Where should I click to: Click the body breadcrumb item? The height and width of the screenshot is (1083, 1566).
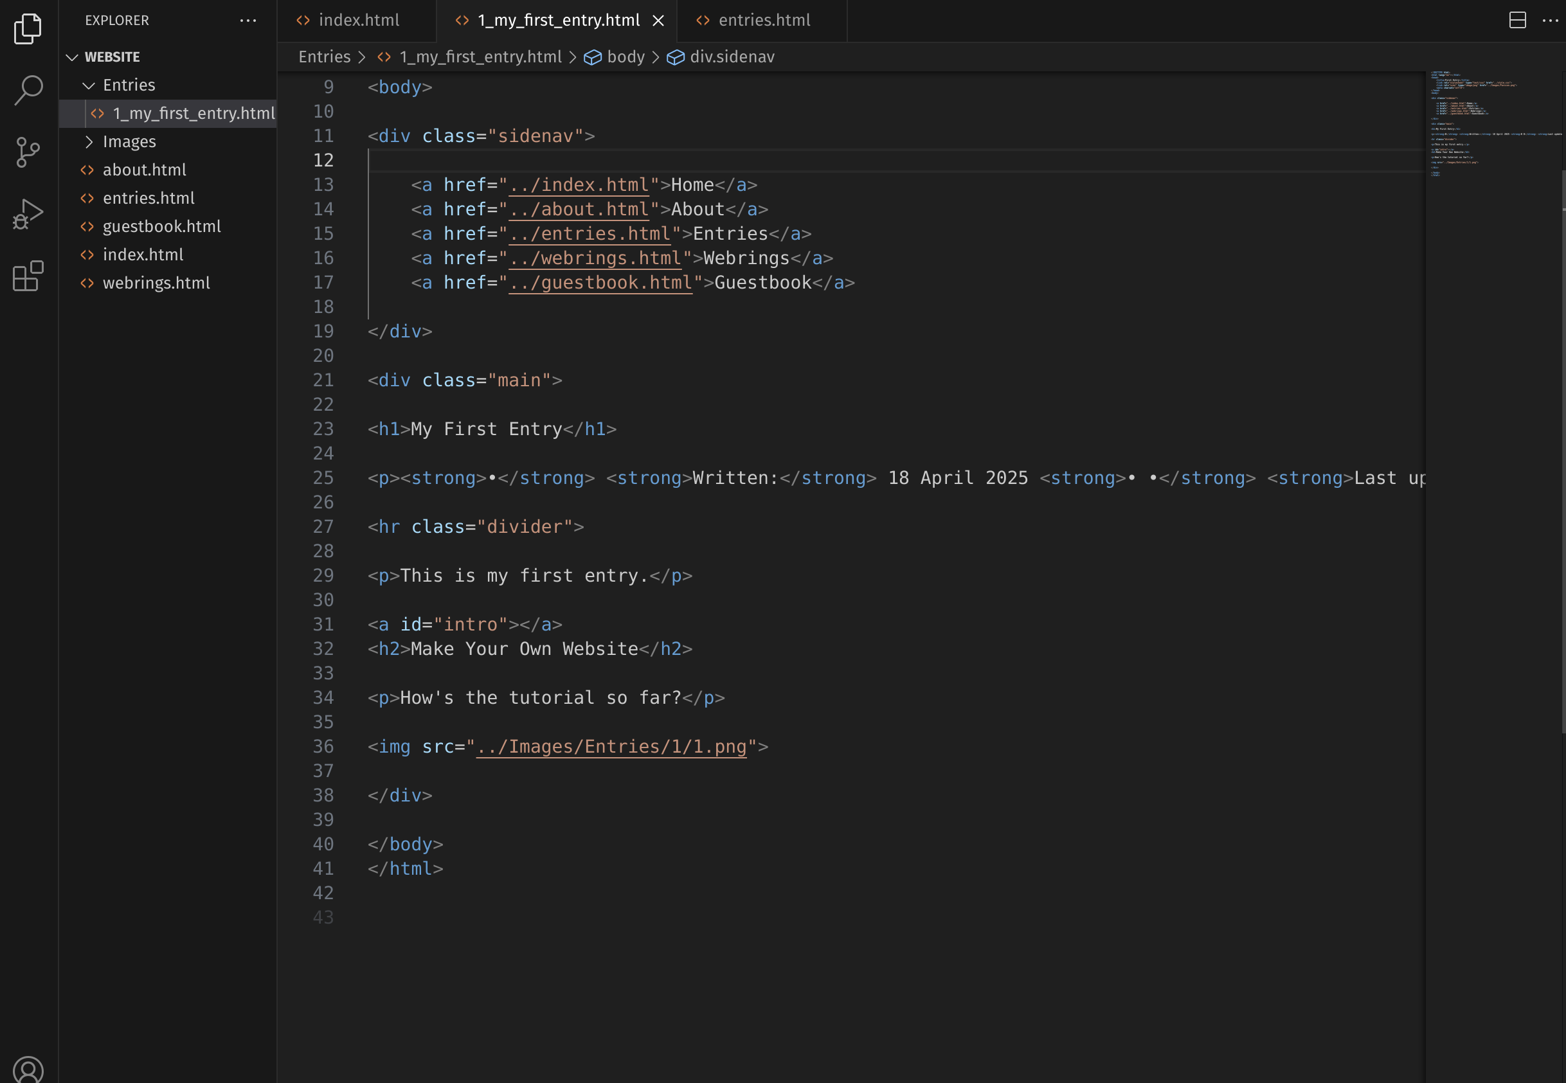[x=625, y=57]
